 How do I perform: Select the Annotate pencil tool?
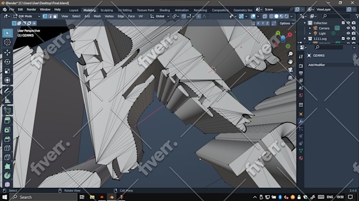[x=7, y=91]
